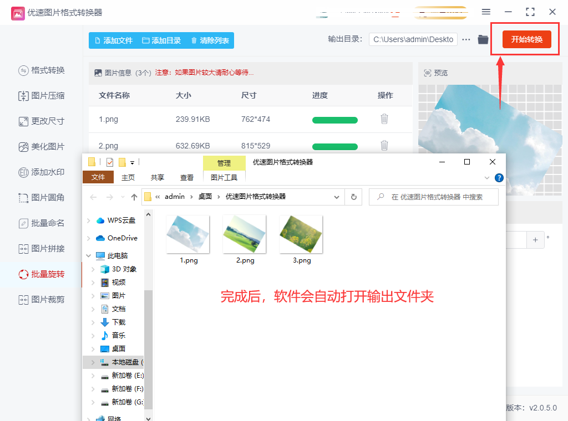Open 文件 tab in File Explorer
Viewport: 568px width, 421px height.
pyautogui.click(x=98, y=177)
